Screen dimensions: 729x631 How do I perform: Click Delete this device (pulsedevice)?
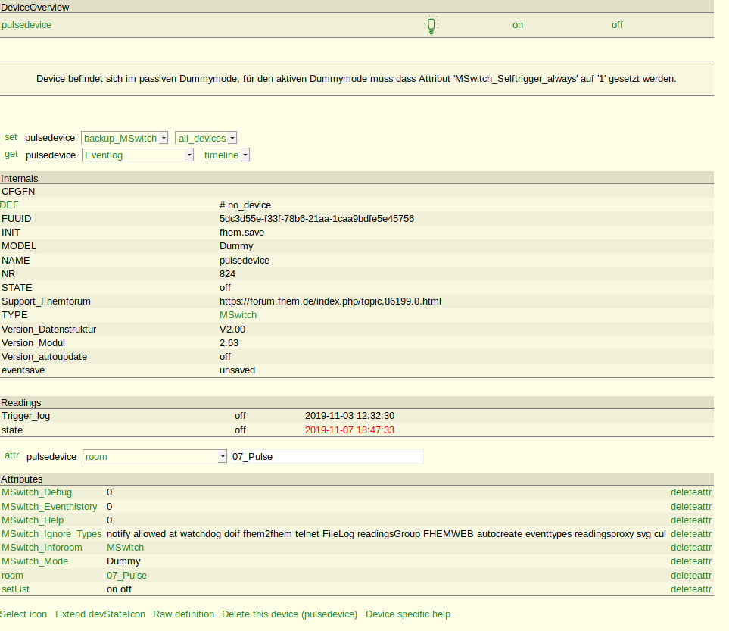(x=290, y=614)
